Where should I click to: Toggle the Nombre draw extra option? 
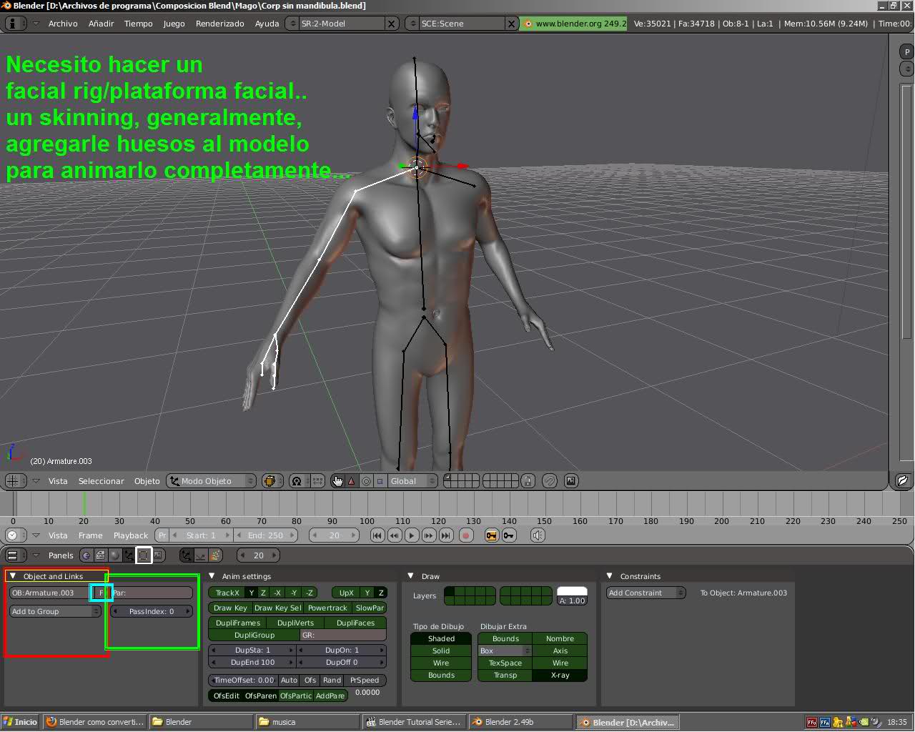coord(560,638)
